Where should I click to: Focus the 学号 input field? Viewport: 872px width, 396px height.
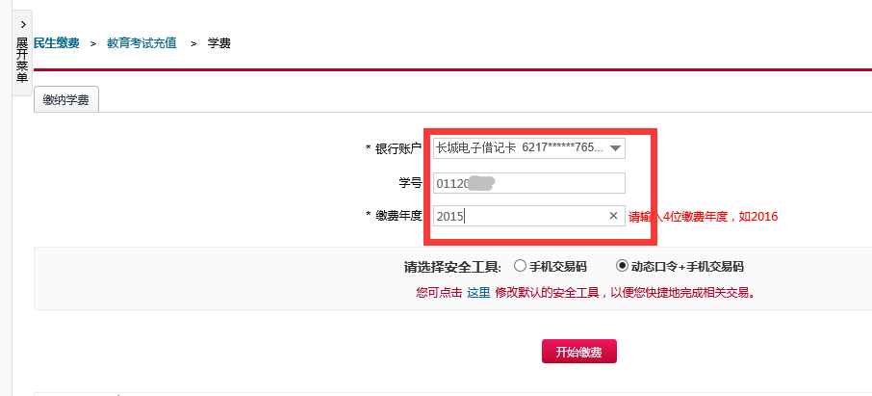pyautogui.click(x=528, y=183)
